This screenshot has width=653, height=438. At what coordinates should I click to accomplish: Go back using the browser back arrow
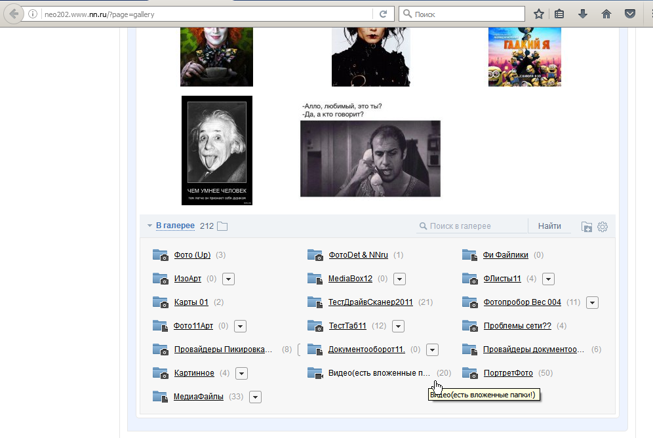tap(14, 14)
